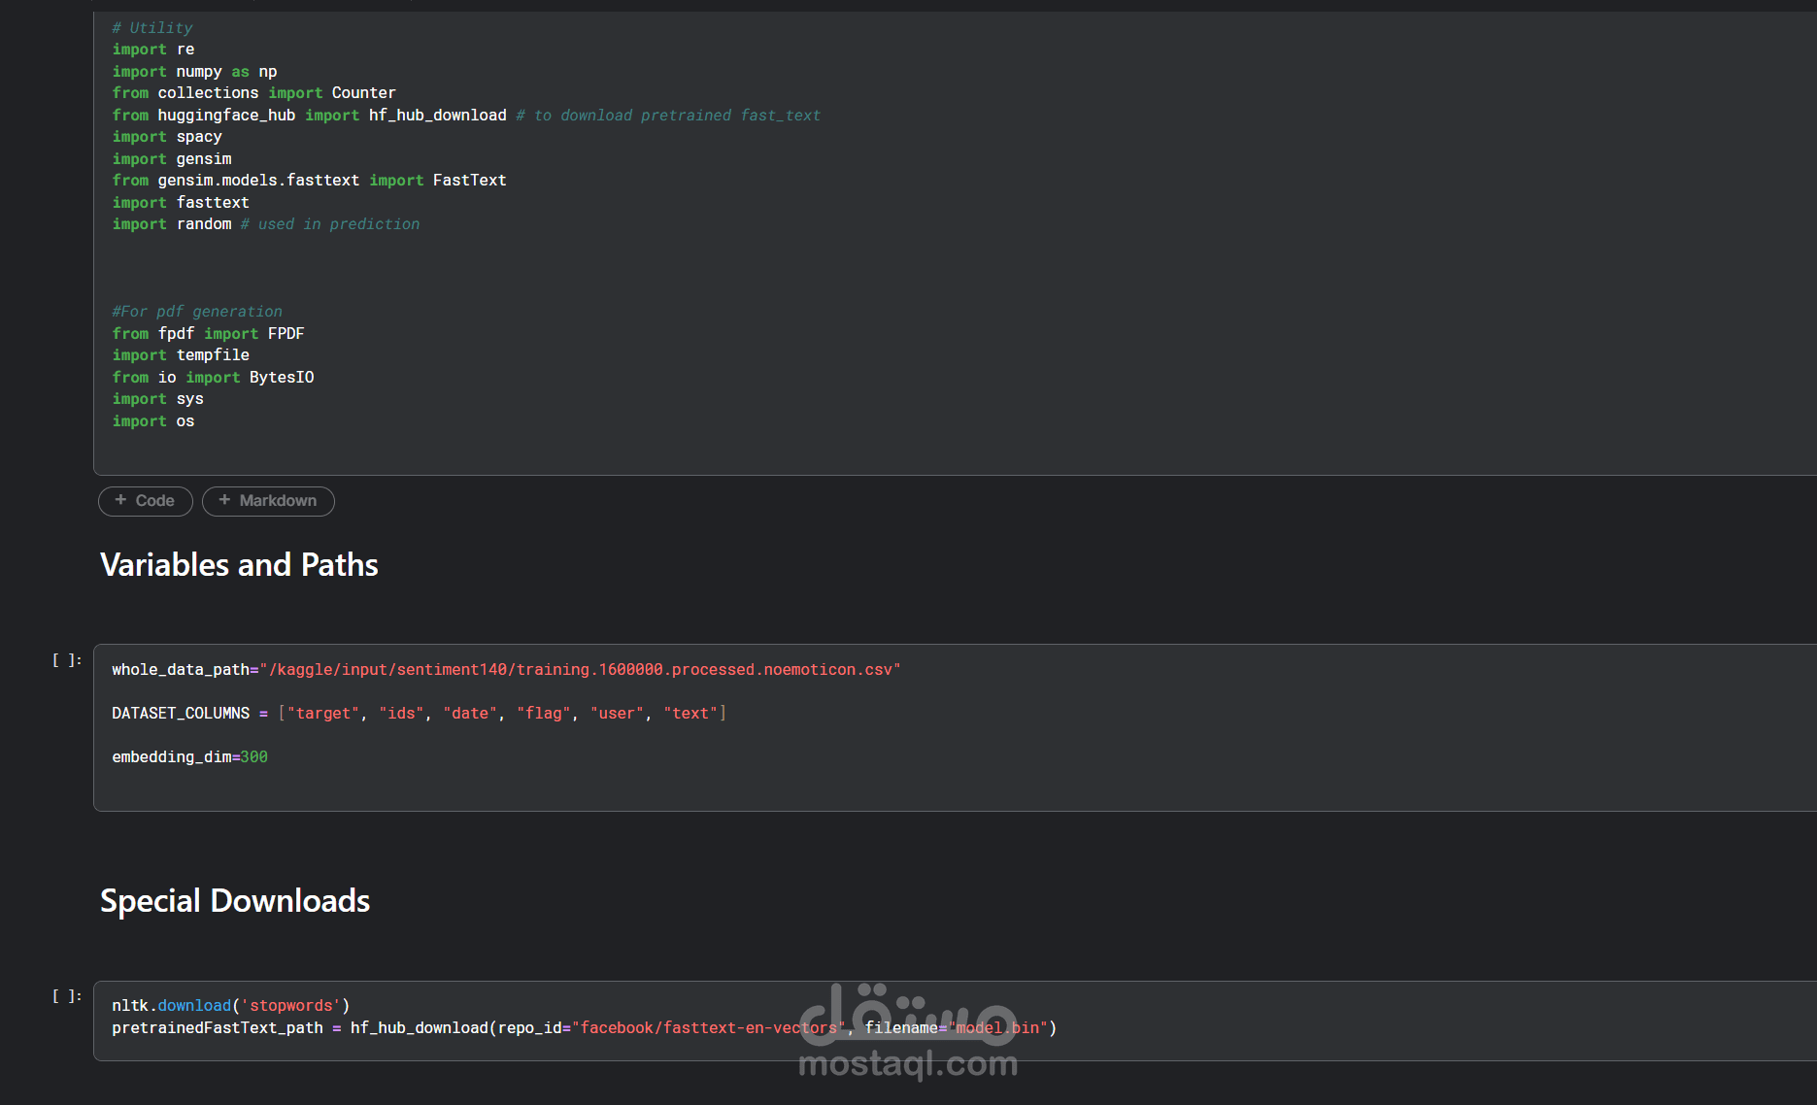This screenshot has width=1817, height=1105.
Task: Click the 'import os' line
Action: [x=153, y=421]
